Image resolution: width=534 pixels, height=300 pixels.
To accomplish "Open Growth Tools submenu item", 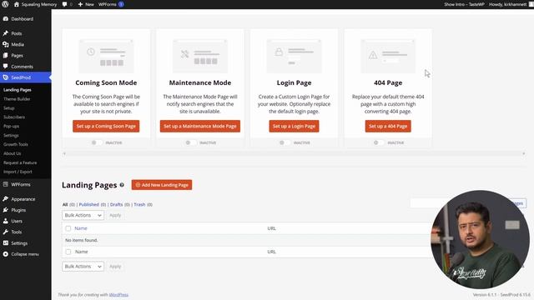I will (16, 144).
